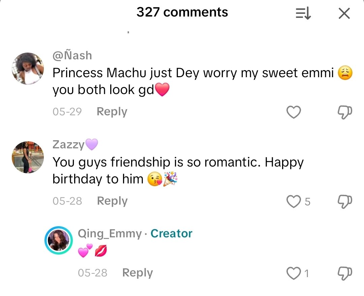Screen dimensions: 364x296
Task: Like Qing_Emmy's emoji reply
Action: [x=294, y=273]
